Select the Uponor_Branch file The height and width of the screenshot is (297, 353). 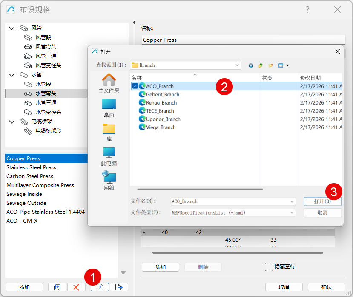(x=163, y=119)
